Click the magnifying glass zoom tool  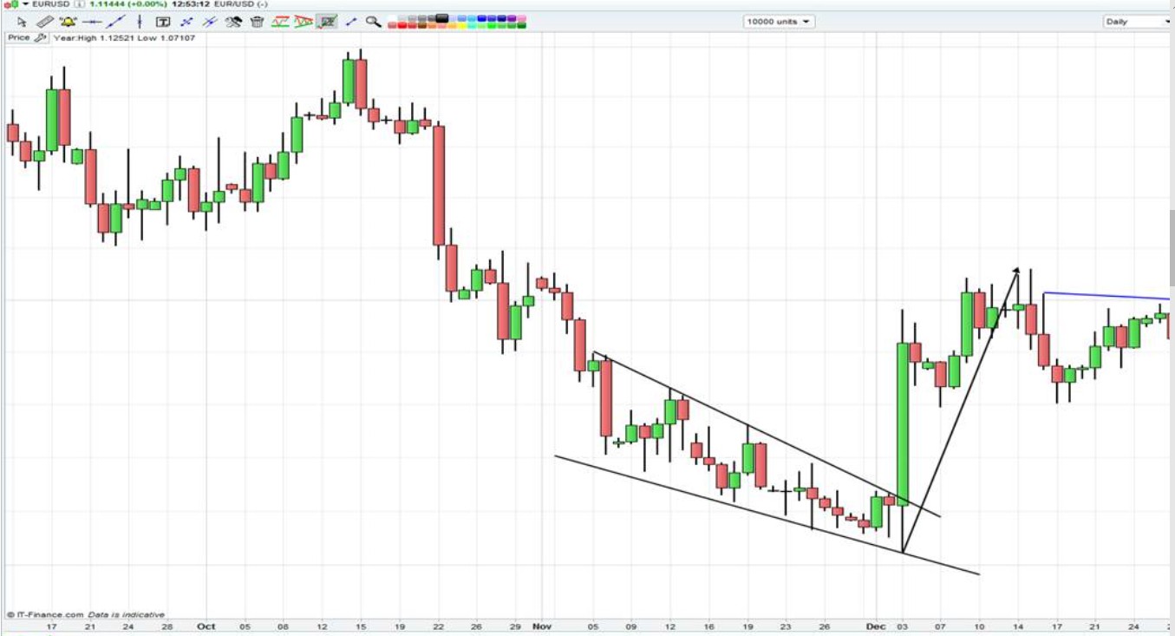pyautogui.click(x=373, y=22)
